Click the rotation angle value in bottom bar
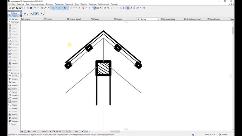This screenshot has width=242, height=136. (76, 131)
